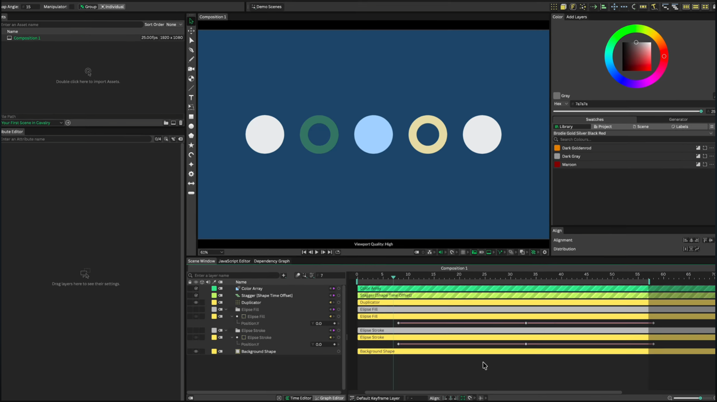Click the Rectangle shape tool
Screen dimensions: 717x402
point(191,117)
